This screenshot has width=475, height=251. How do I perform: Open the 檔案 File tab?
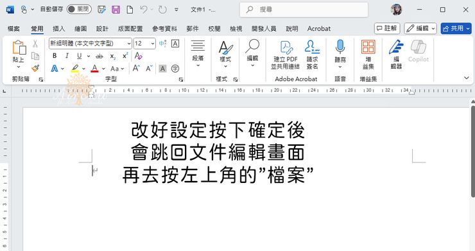[13, 29]
